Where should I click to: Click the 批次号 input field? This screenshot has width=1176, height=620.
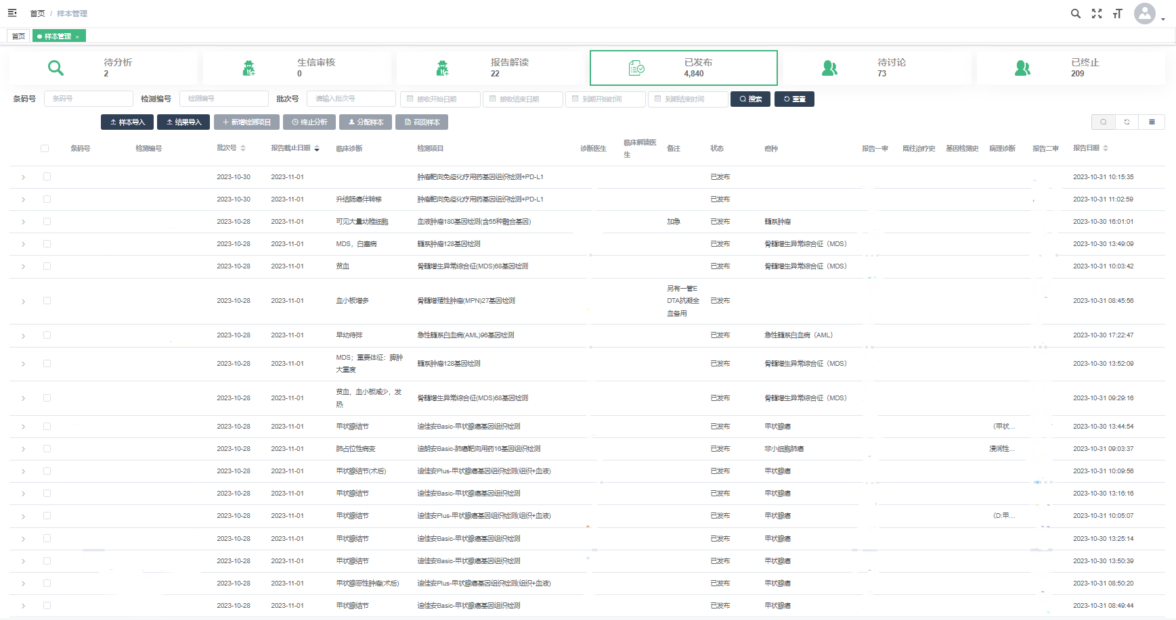(351, 99)
